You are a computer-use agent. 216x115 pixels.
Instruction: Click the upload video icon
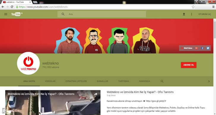[x=184, y=14]
